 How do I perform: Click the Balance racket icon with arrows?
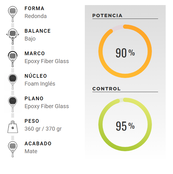pos(13,37)
